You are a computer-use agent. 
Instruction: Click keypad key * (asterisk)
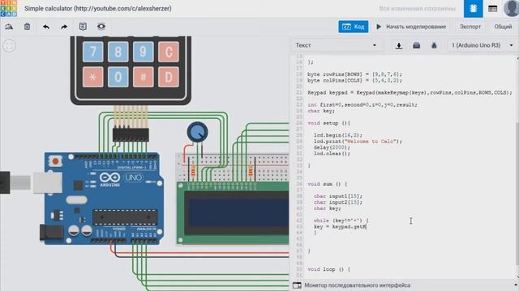[x=92, y=77]
